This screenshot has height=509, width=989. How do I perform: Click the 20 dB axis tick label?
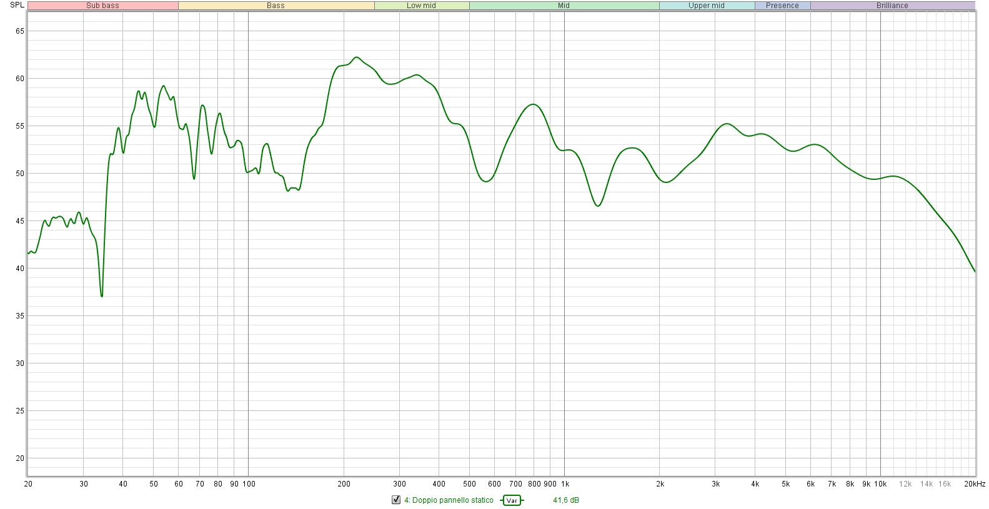(x=20, y=458)
